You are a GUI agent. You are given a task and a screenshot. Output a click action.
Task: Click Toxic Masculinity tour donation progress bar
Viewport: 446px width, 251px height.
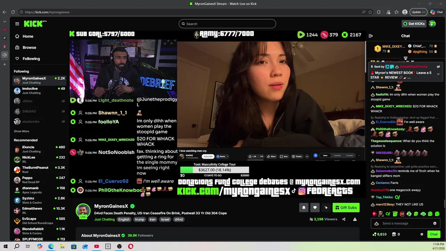[215, 170]
